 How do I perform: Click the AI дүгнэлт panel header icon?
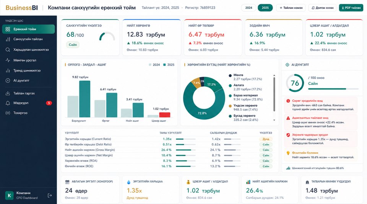[287, 65]
